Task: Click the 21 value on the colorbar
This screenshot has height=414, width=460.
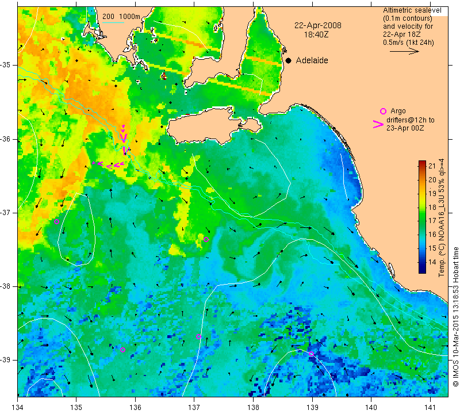Action: [x=432, y=166]
